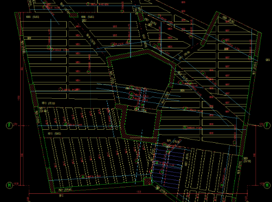This screenshot has width=272, height=202.
Task: Select the hatched wall on the top edge of the pentagon
Action: click(x=141, y=54)
